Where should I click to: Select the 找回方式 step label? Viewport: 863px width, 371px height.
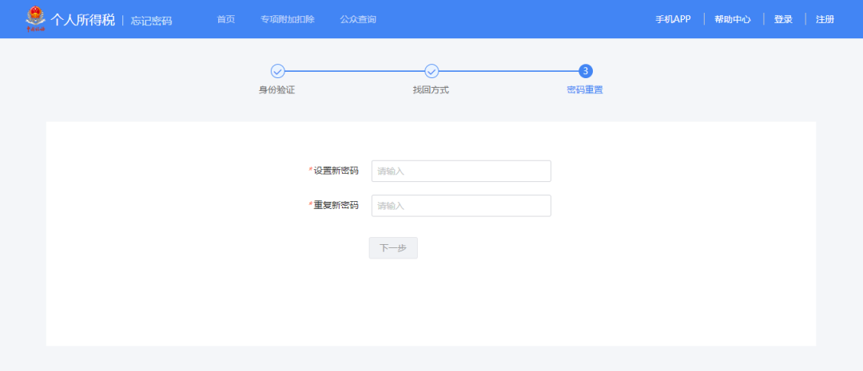click(x=431, y=90)
